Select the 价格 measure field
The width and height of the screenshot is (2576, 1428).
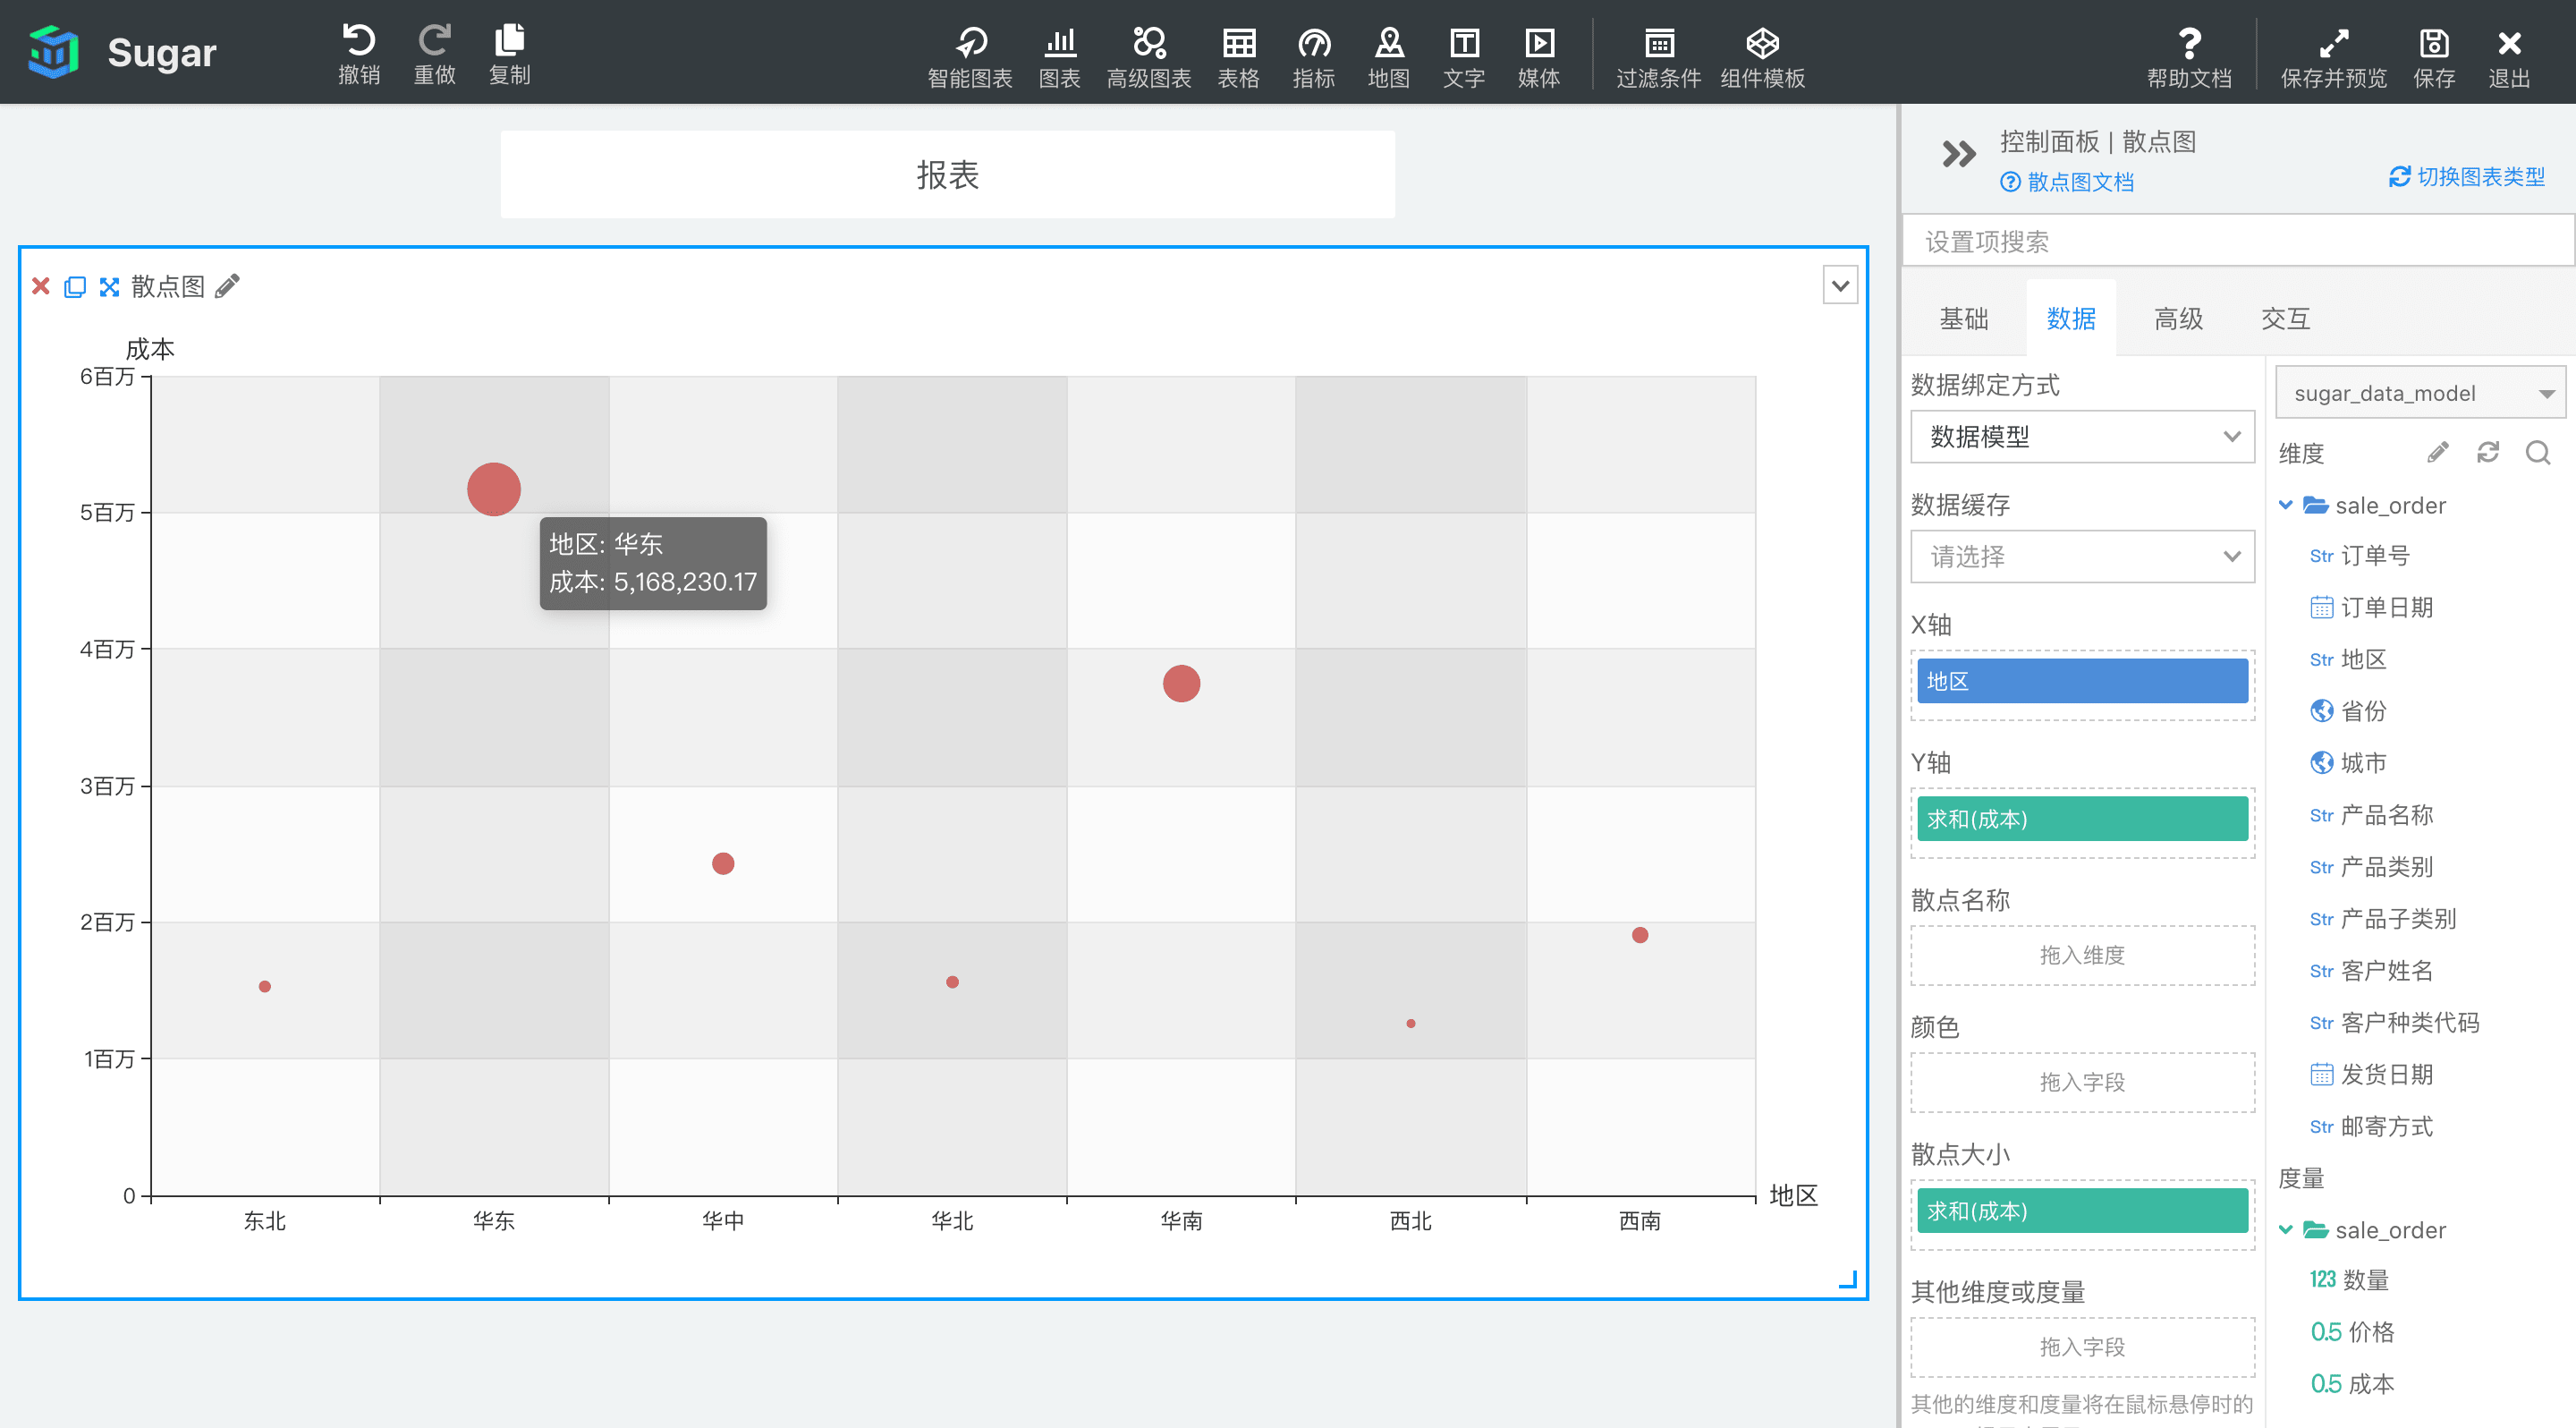(2352, 1332)
